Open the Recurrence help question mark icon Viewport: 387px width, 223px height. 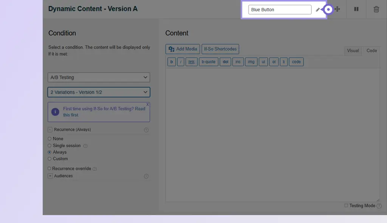[x=146, y=130]
